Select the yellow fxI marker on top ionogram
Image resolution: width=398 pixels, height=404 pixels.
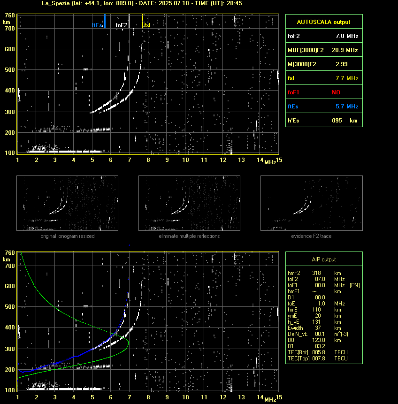click(142, 21)
